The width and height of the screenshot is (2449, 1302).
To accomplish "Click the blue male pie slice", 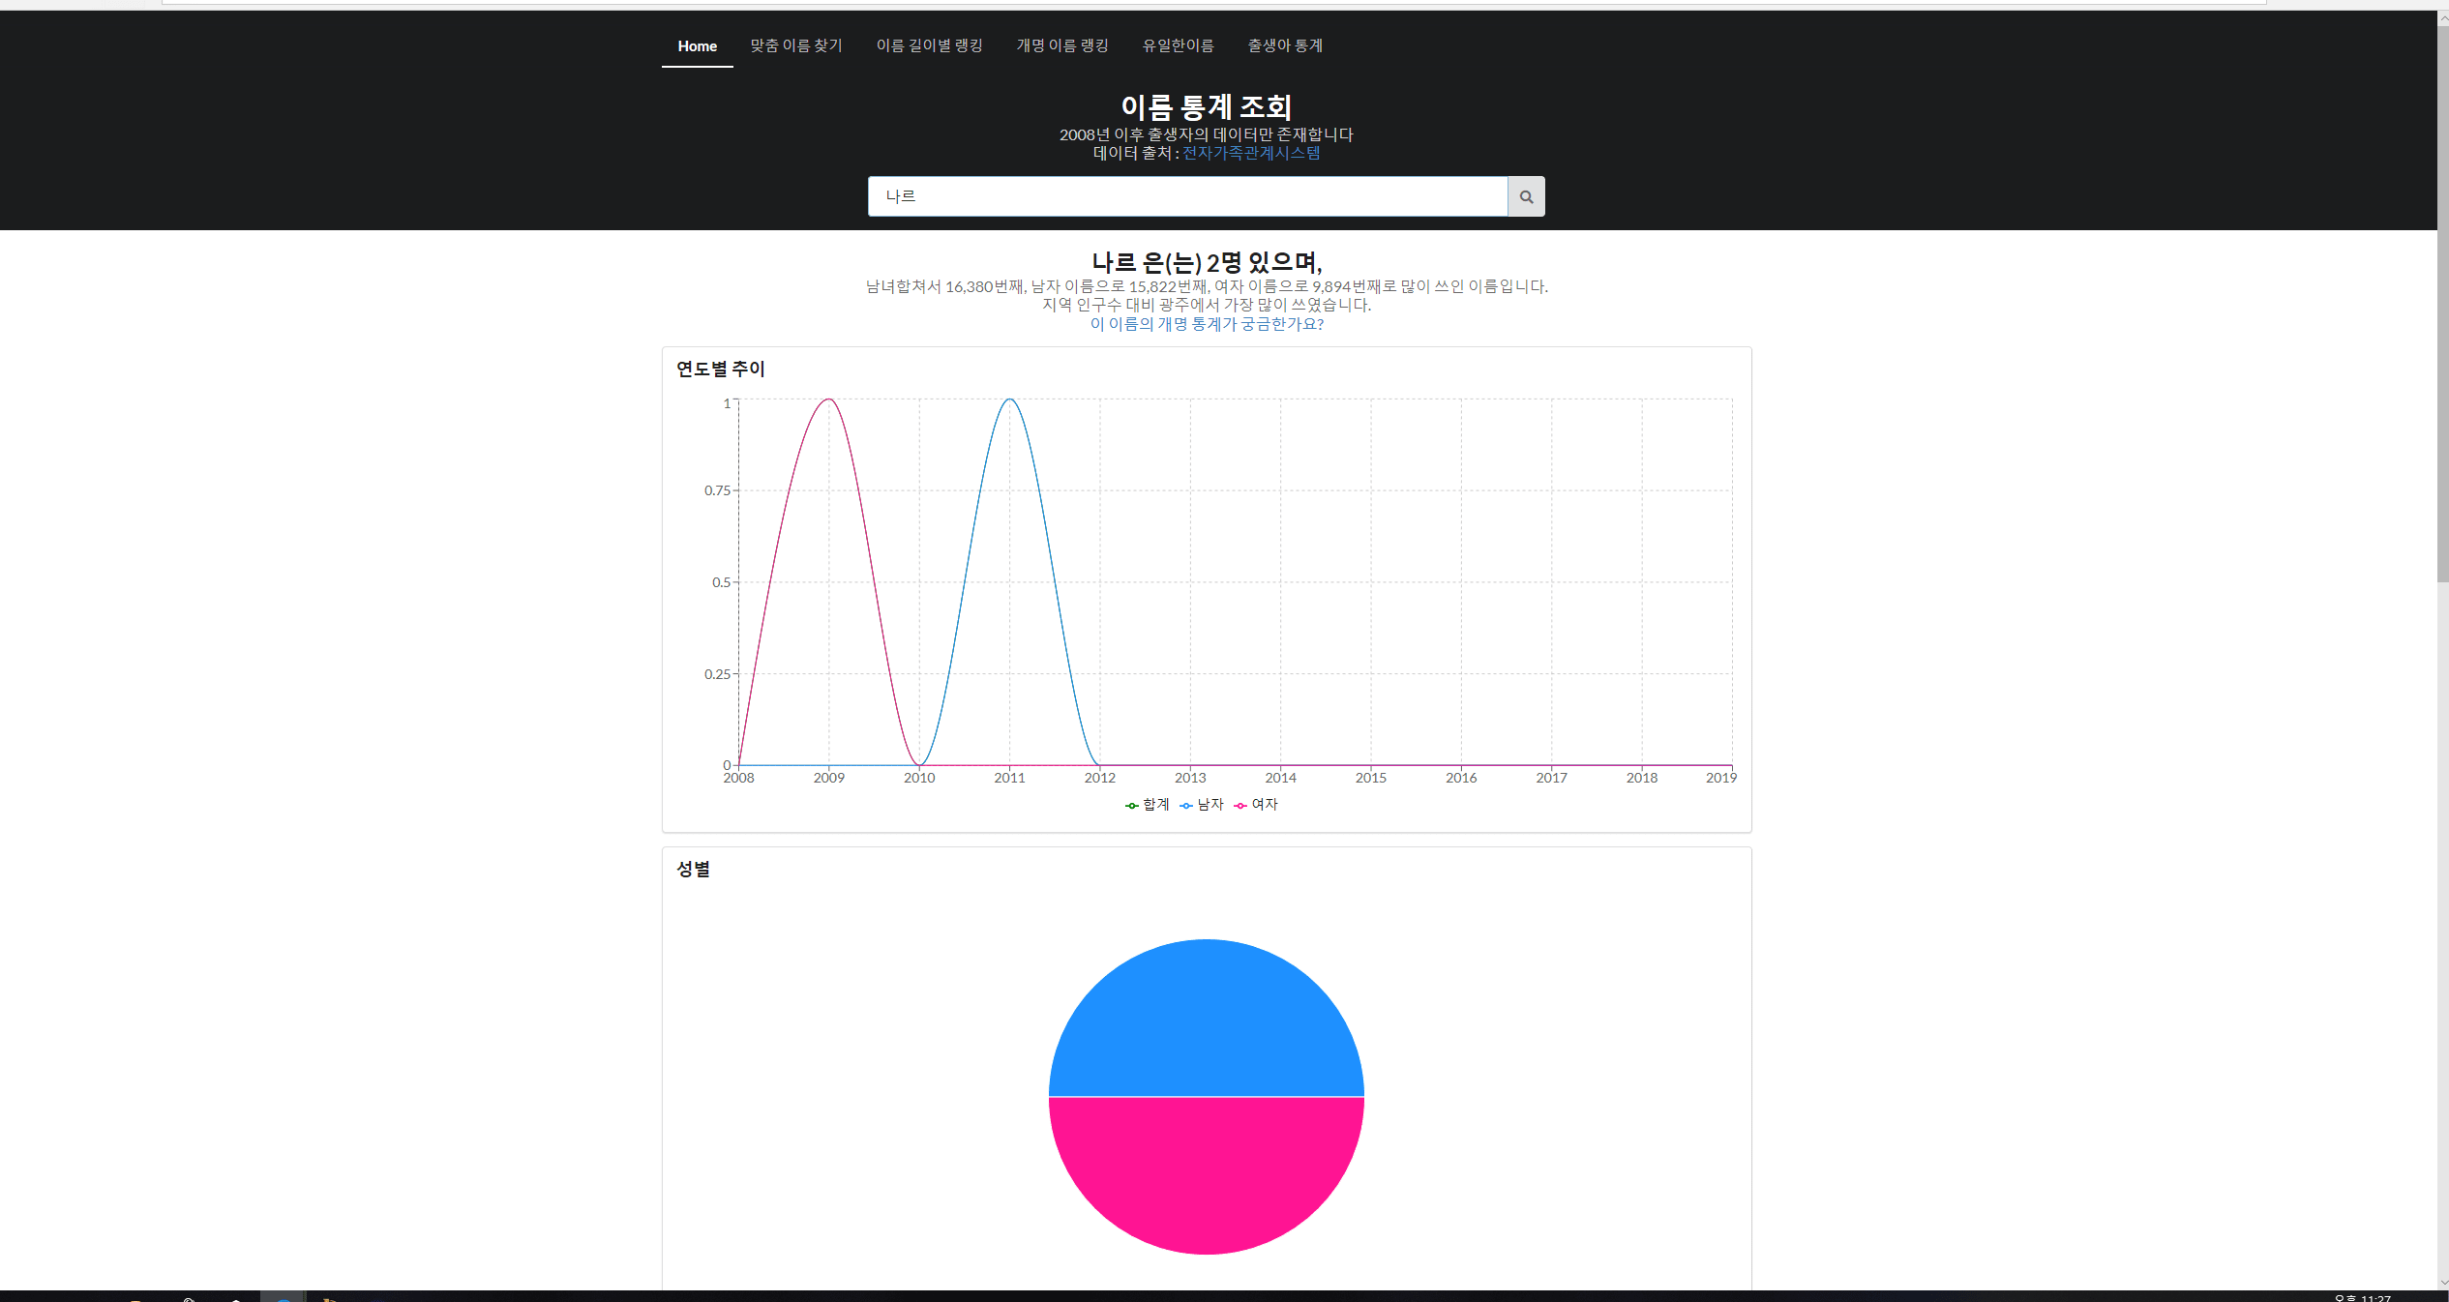I will pyautogui.click(x=1207, y=1016).
